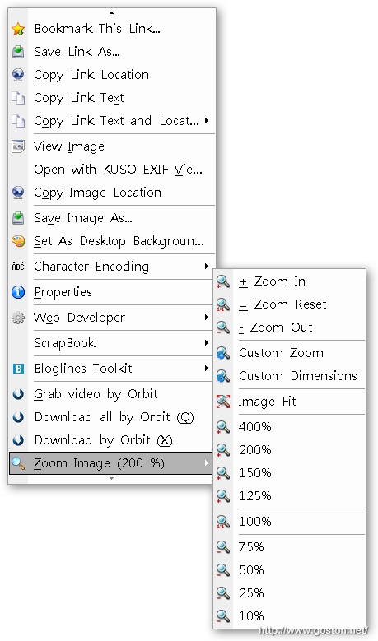The height and width of the screenshot is (641, 378).
Task: Click the Custom Dimensions icon
Action: [223, 376]
